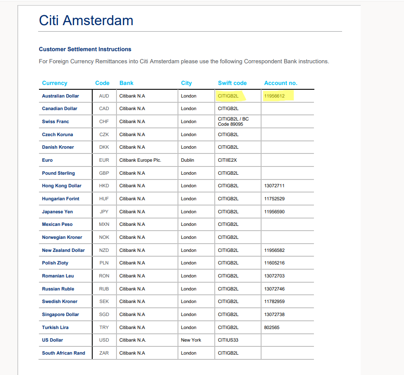Click the Swift code column header
The image size is (404, 375).
coord(232,83)
